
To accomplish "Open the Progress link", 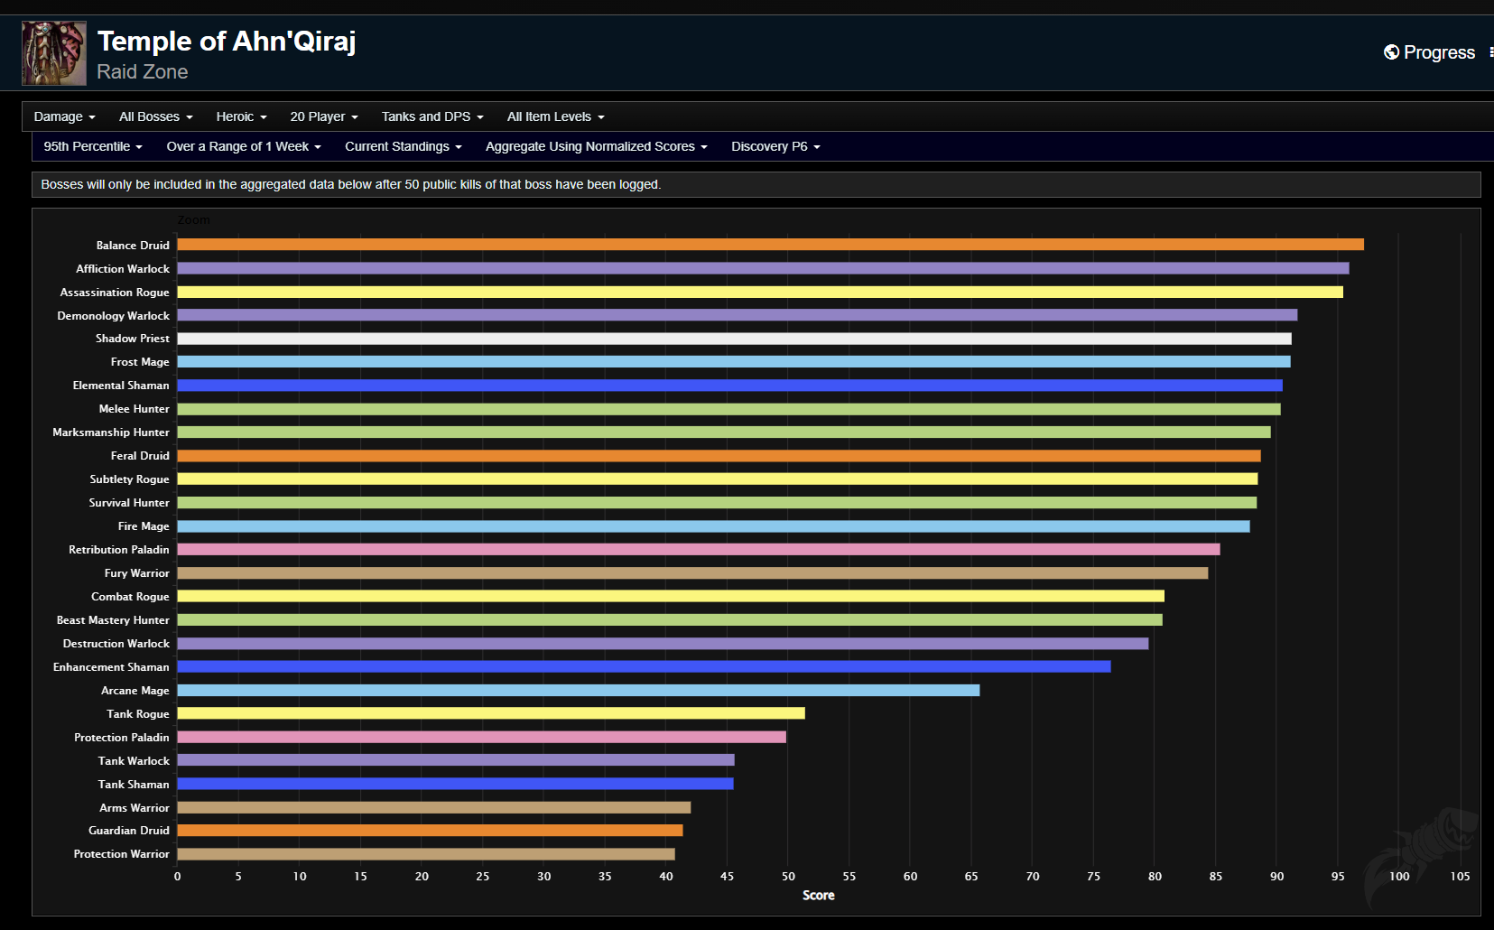I will [x=1439, y=52].
